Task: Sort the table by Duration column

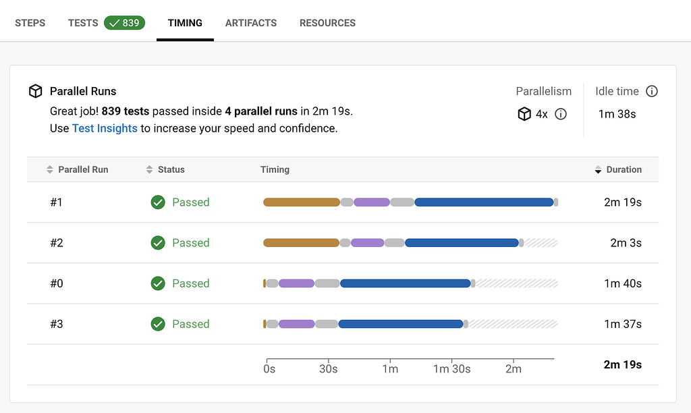Action: tap(618, 169)
